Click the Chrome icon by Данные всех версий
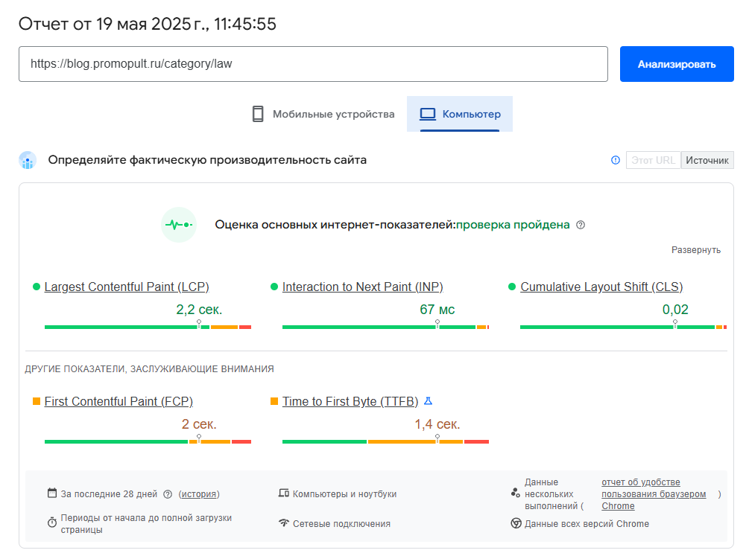Screen dimensions: 749x556 click(x=516, y=523)
